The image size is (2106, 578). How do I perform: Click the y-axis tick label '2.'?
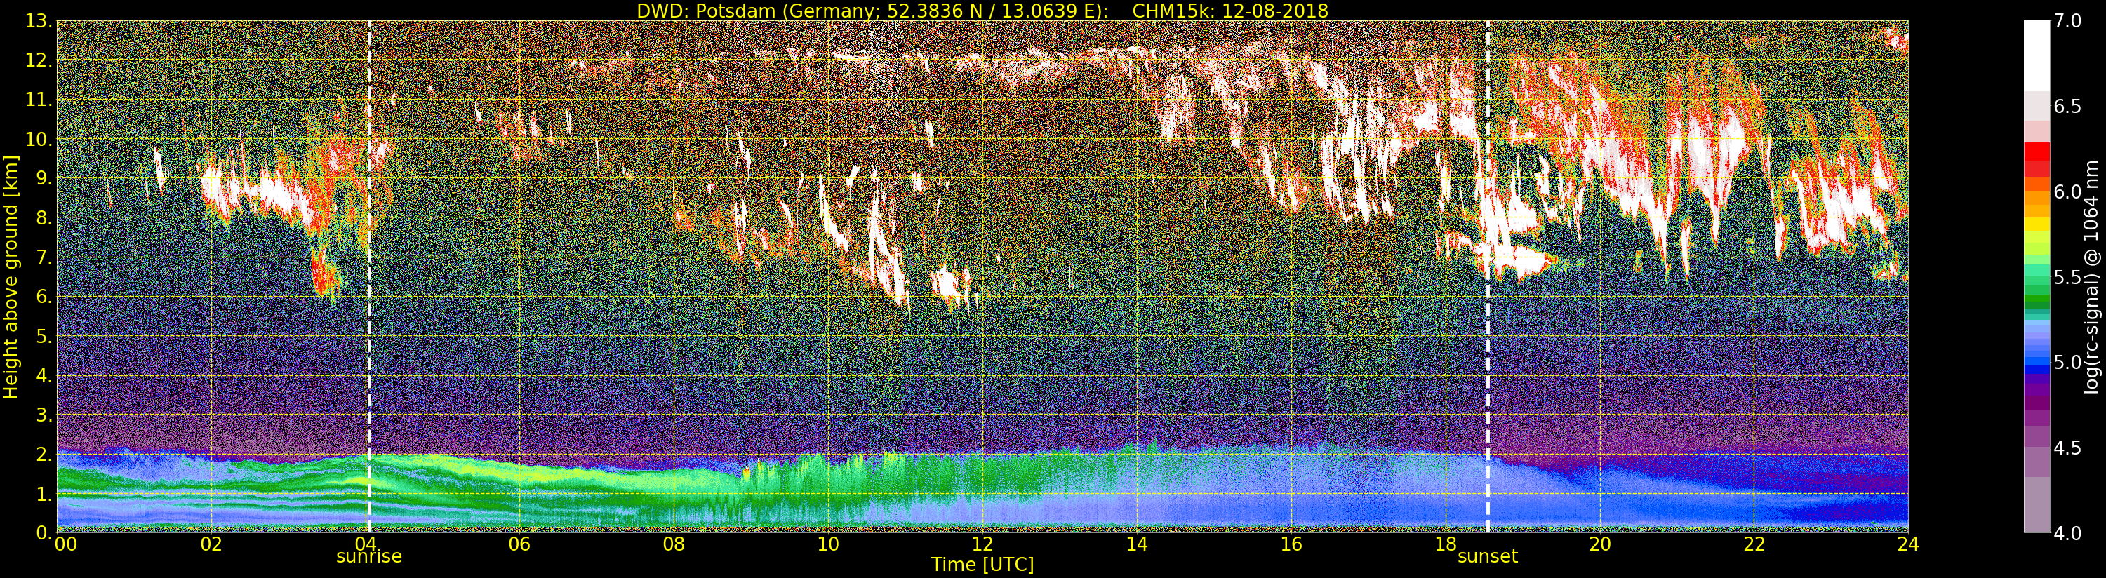coord(44,455)
